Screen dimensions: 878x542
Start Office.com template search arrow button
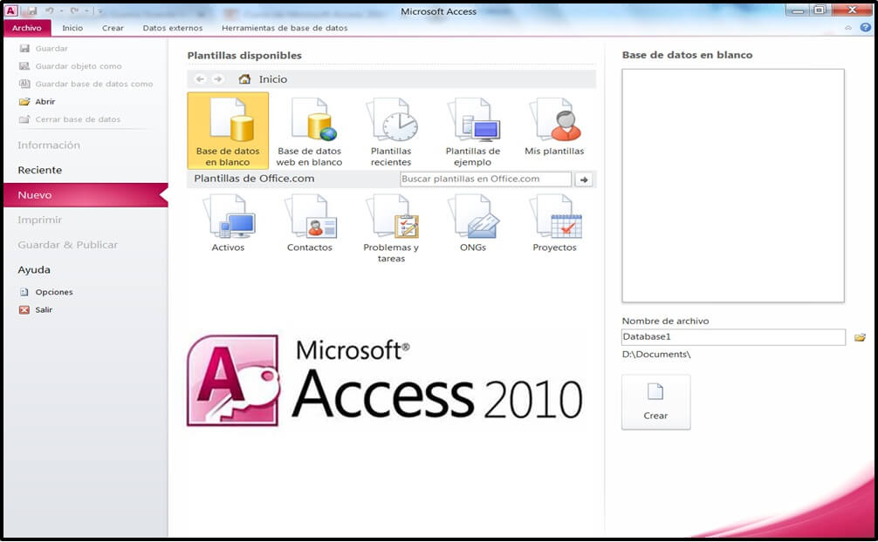584,180
